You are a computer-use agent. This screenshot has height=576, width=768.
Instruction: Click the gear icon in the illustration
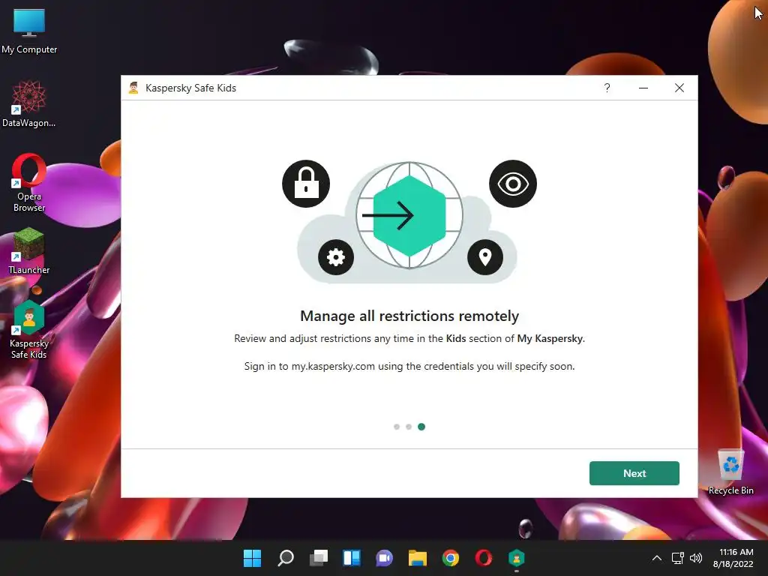pyautogui.click(x=335, y=257)
